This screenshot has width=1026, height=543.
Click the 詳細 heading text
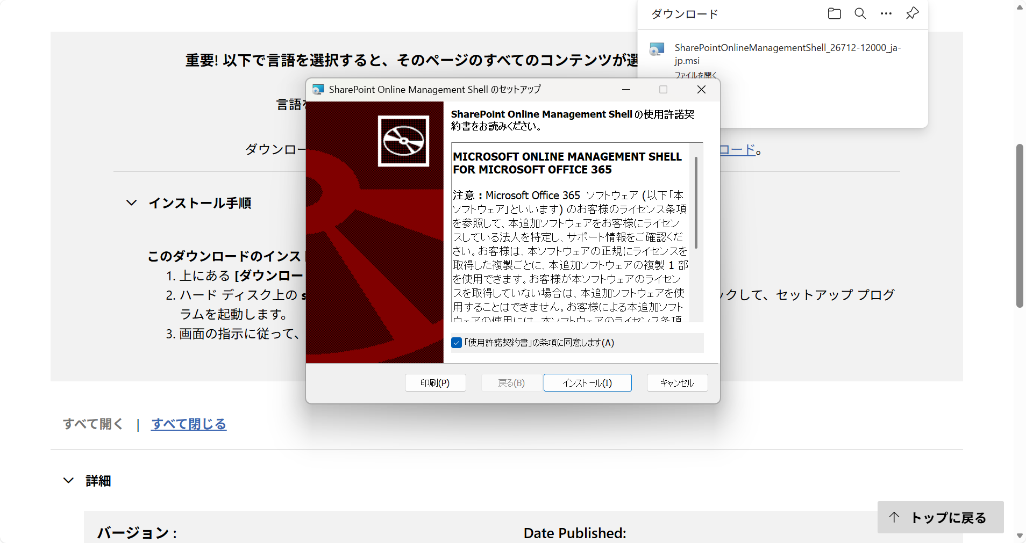point(98,481)
